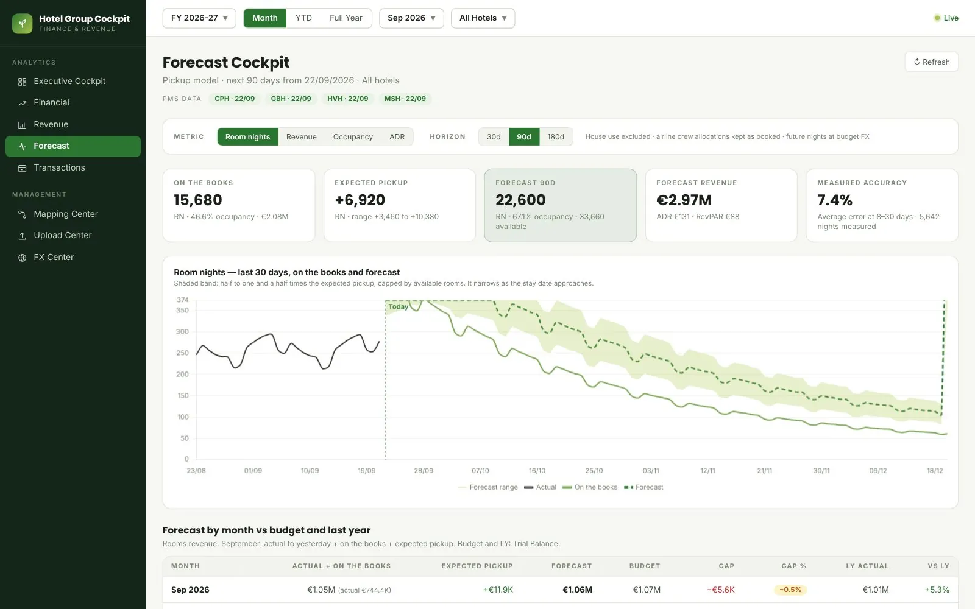Click the MSH · 22/09 data badge
Viewport: 975px width, 609px height.
pos(405,99)
